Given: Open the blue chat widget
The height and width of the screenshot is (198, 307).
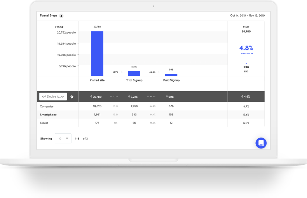Looking at the screenshot, I should click(261, 143).
